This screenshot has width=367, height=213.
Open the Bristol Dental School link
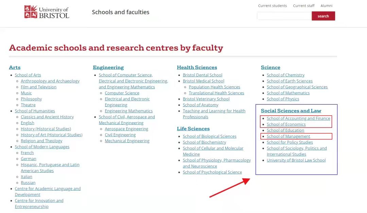(x=203, y=75)
